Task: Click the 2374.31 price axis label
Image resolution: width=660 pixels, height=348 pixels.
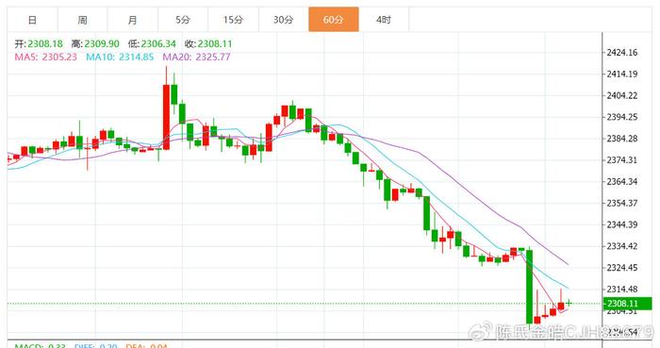Action: click(x=622, y=160)
